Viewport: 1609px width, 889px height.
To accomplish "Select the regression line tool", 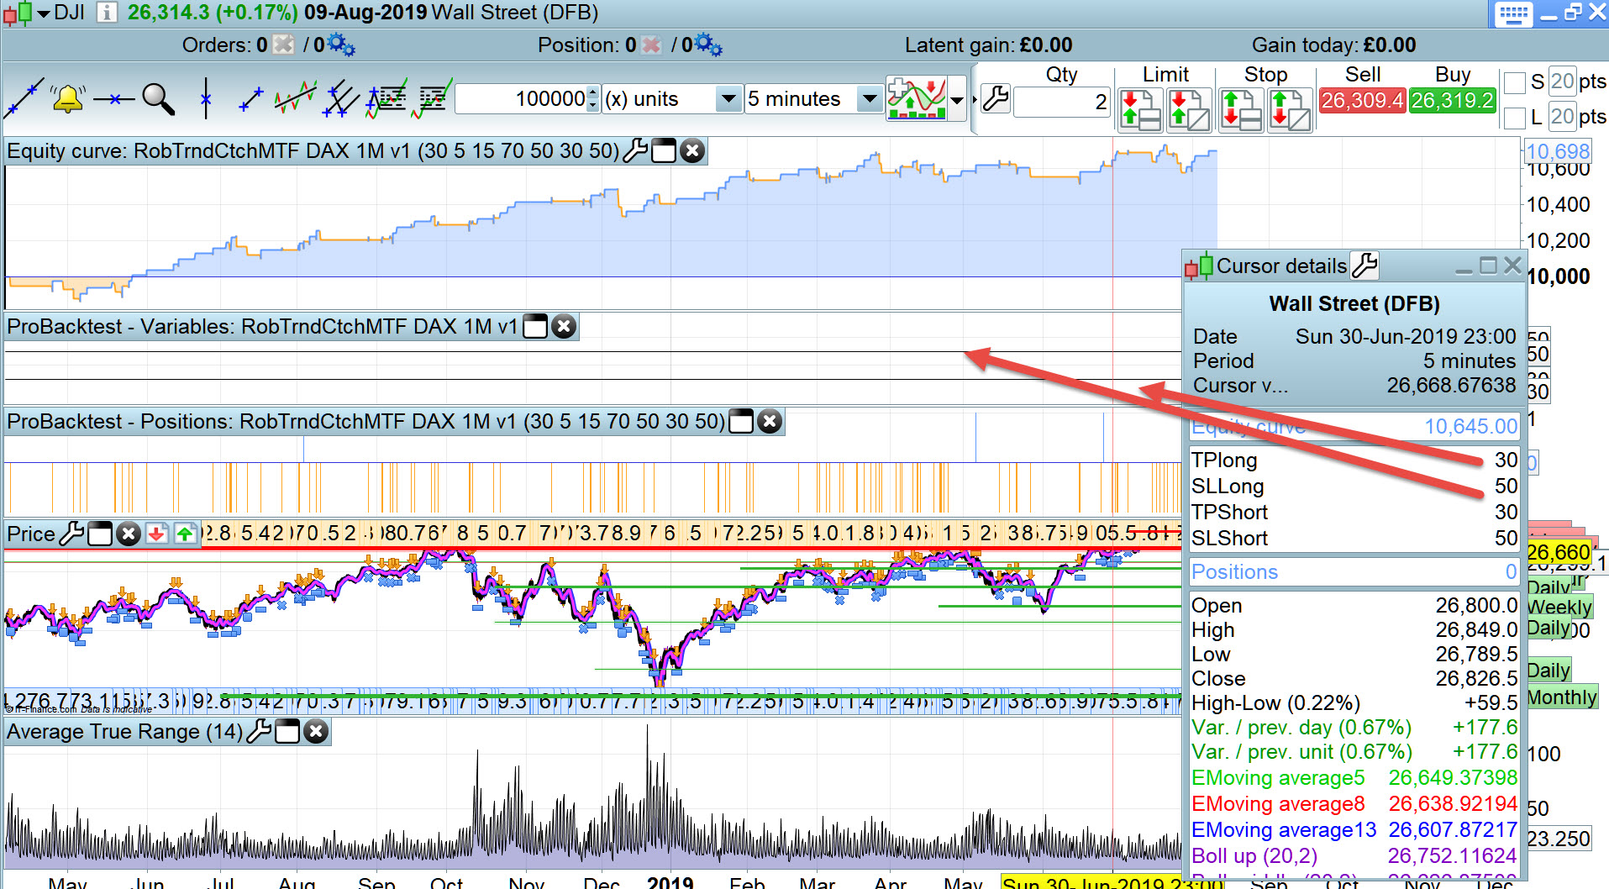I will 296,99.
